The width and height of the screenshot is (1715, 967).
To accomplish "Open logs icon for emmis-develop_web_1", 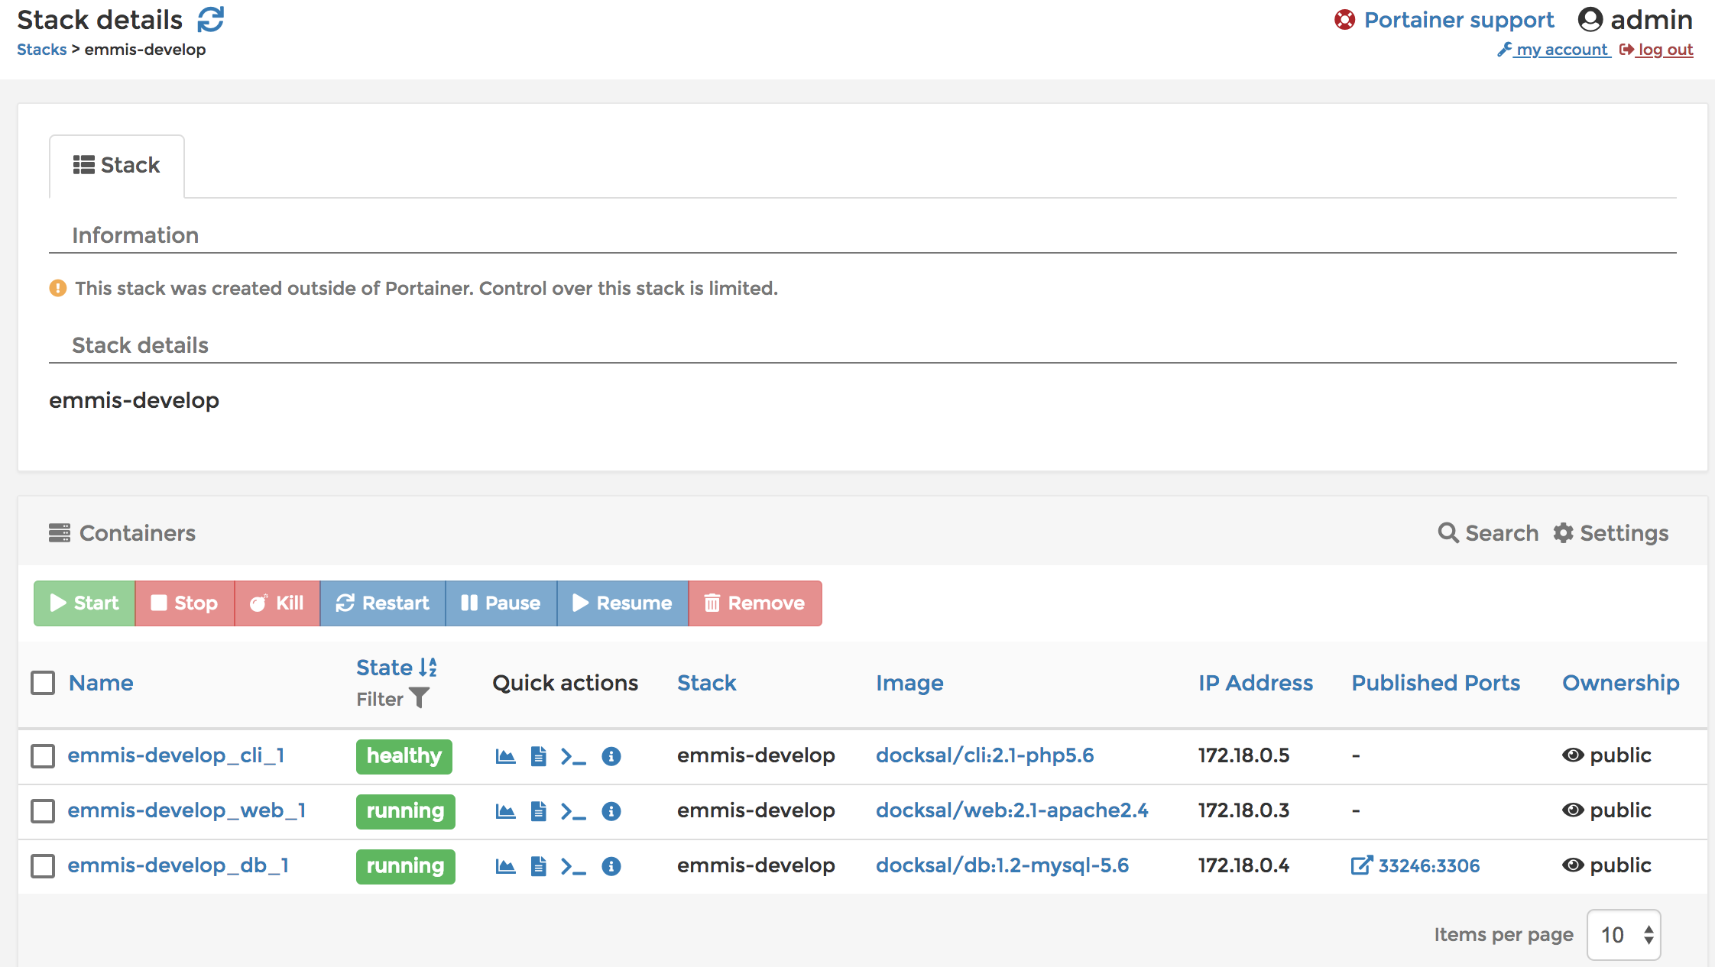I will pyautogui.click(x=539, y=811).
